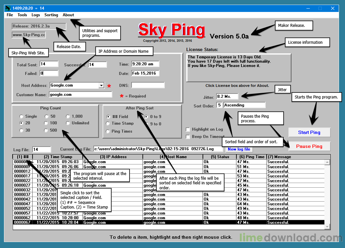Select log row 0000067

tap(169, 222)
